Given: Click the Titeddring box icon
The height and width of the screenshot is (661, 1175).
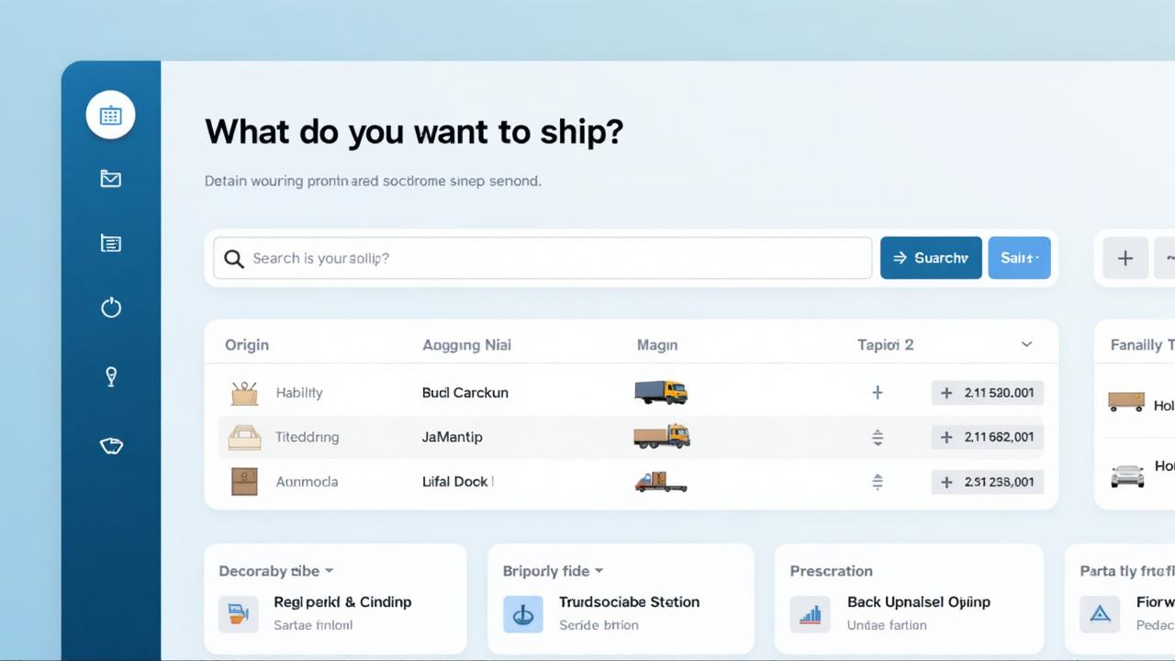Looking at the screenshot, I should coord(244,437).
